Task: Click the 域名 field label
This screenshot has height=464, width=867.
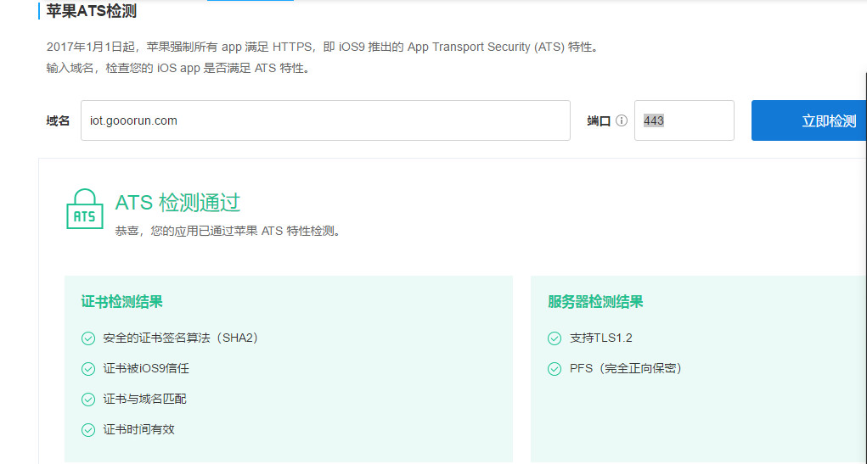Action: pos(58,120)
